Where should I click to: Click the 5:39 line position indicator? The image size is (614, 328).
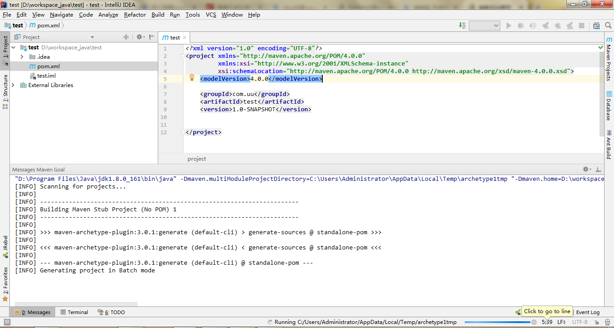[x=547, y=322]
